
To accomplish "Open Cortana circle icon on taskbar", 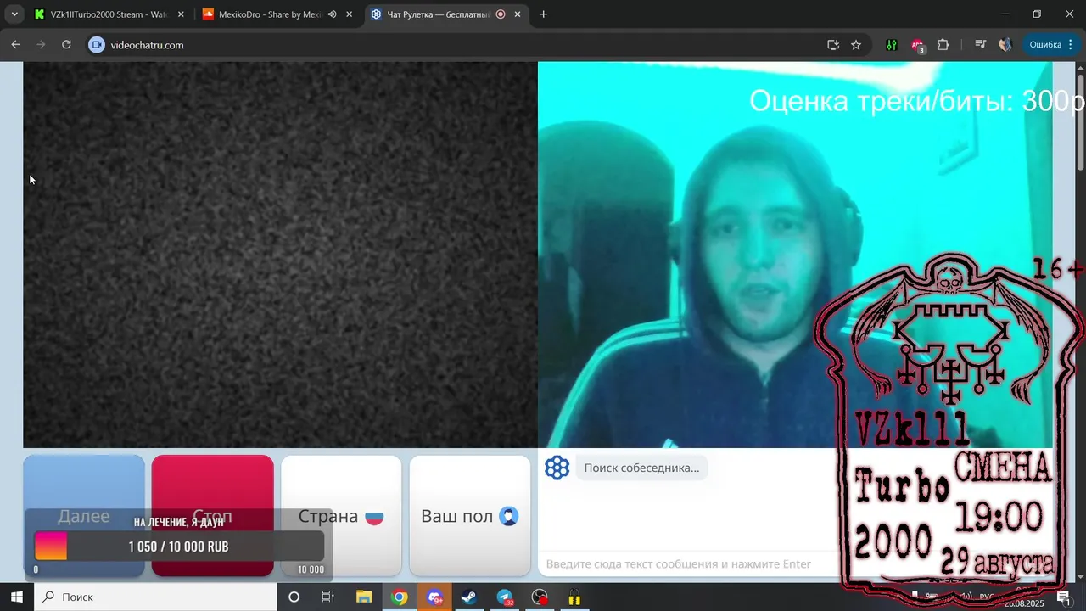I will [x=294, y=597].
